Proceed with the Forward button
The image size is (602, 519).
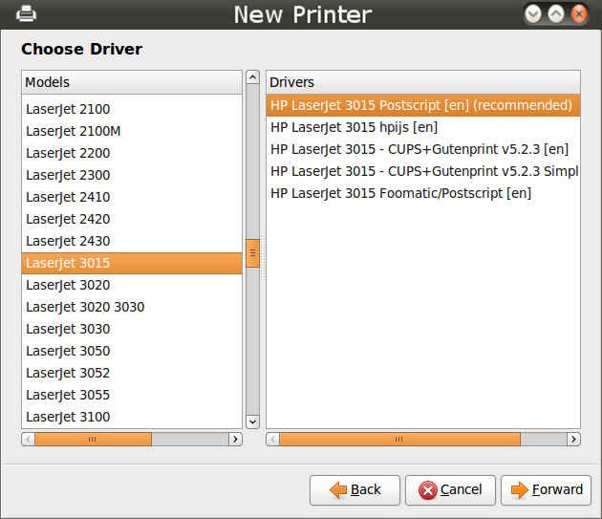click(x=546, y=489)
